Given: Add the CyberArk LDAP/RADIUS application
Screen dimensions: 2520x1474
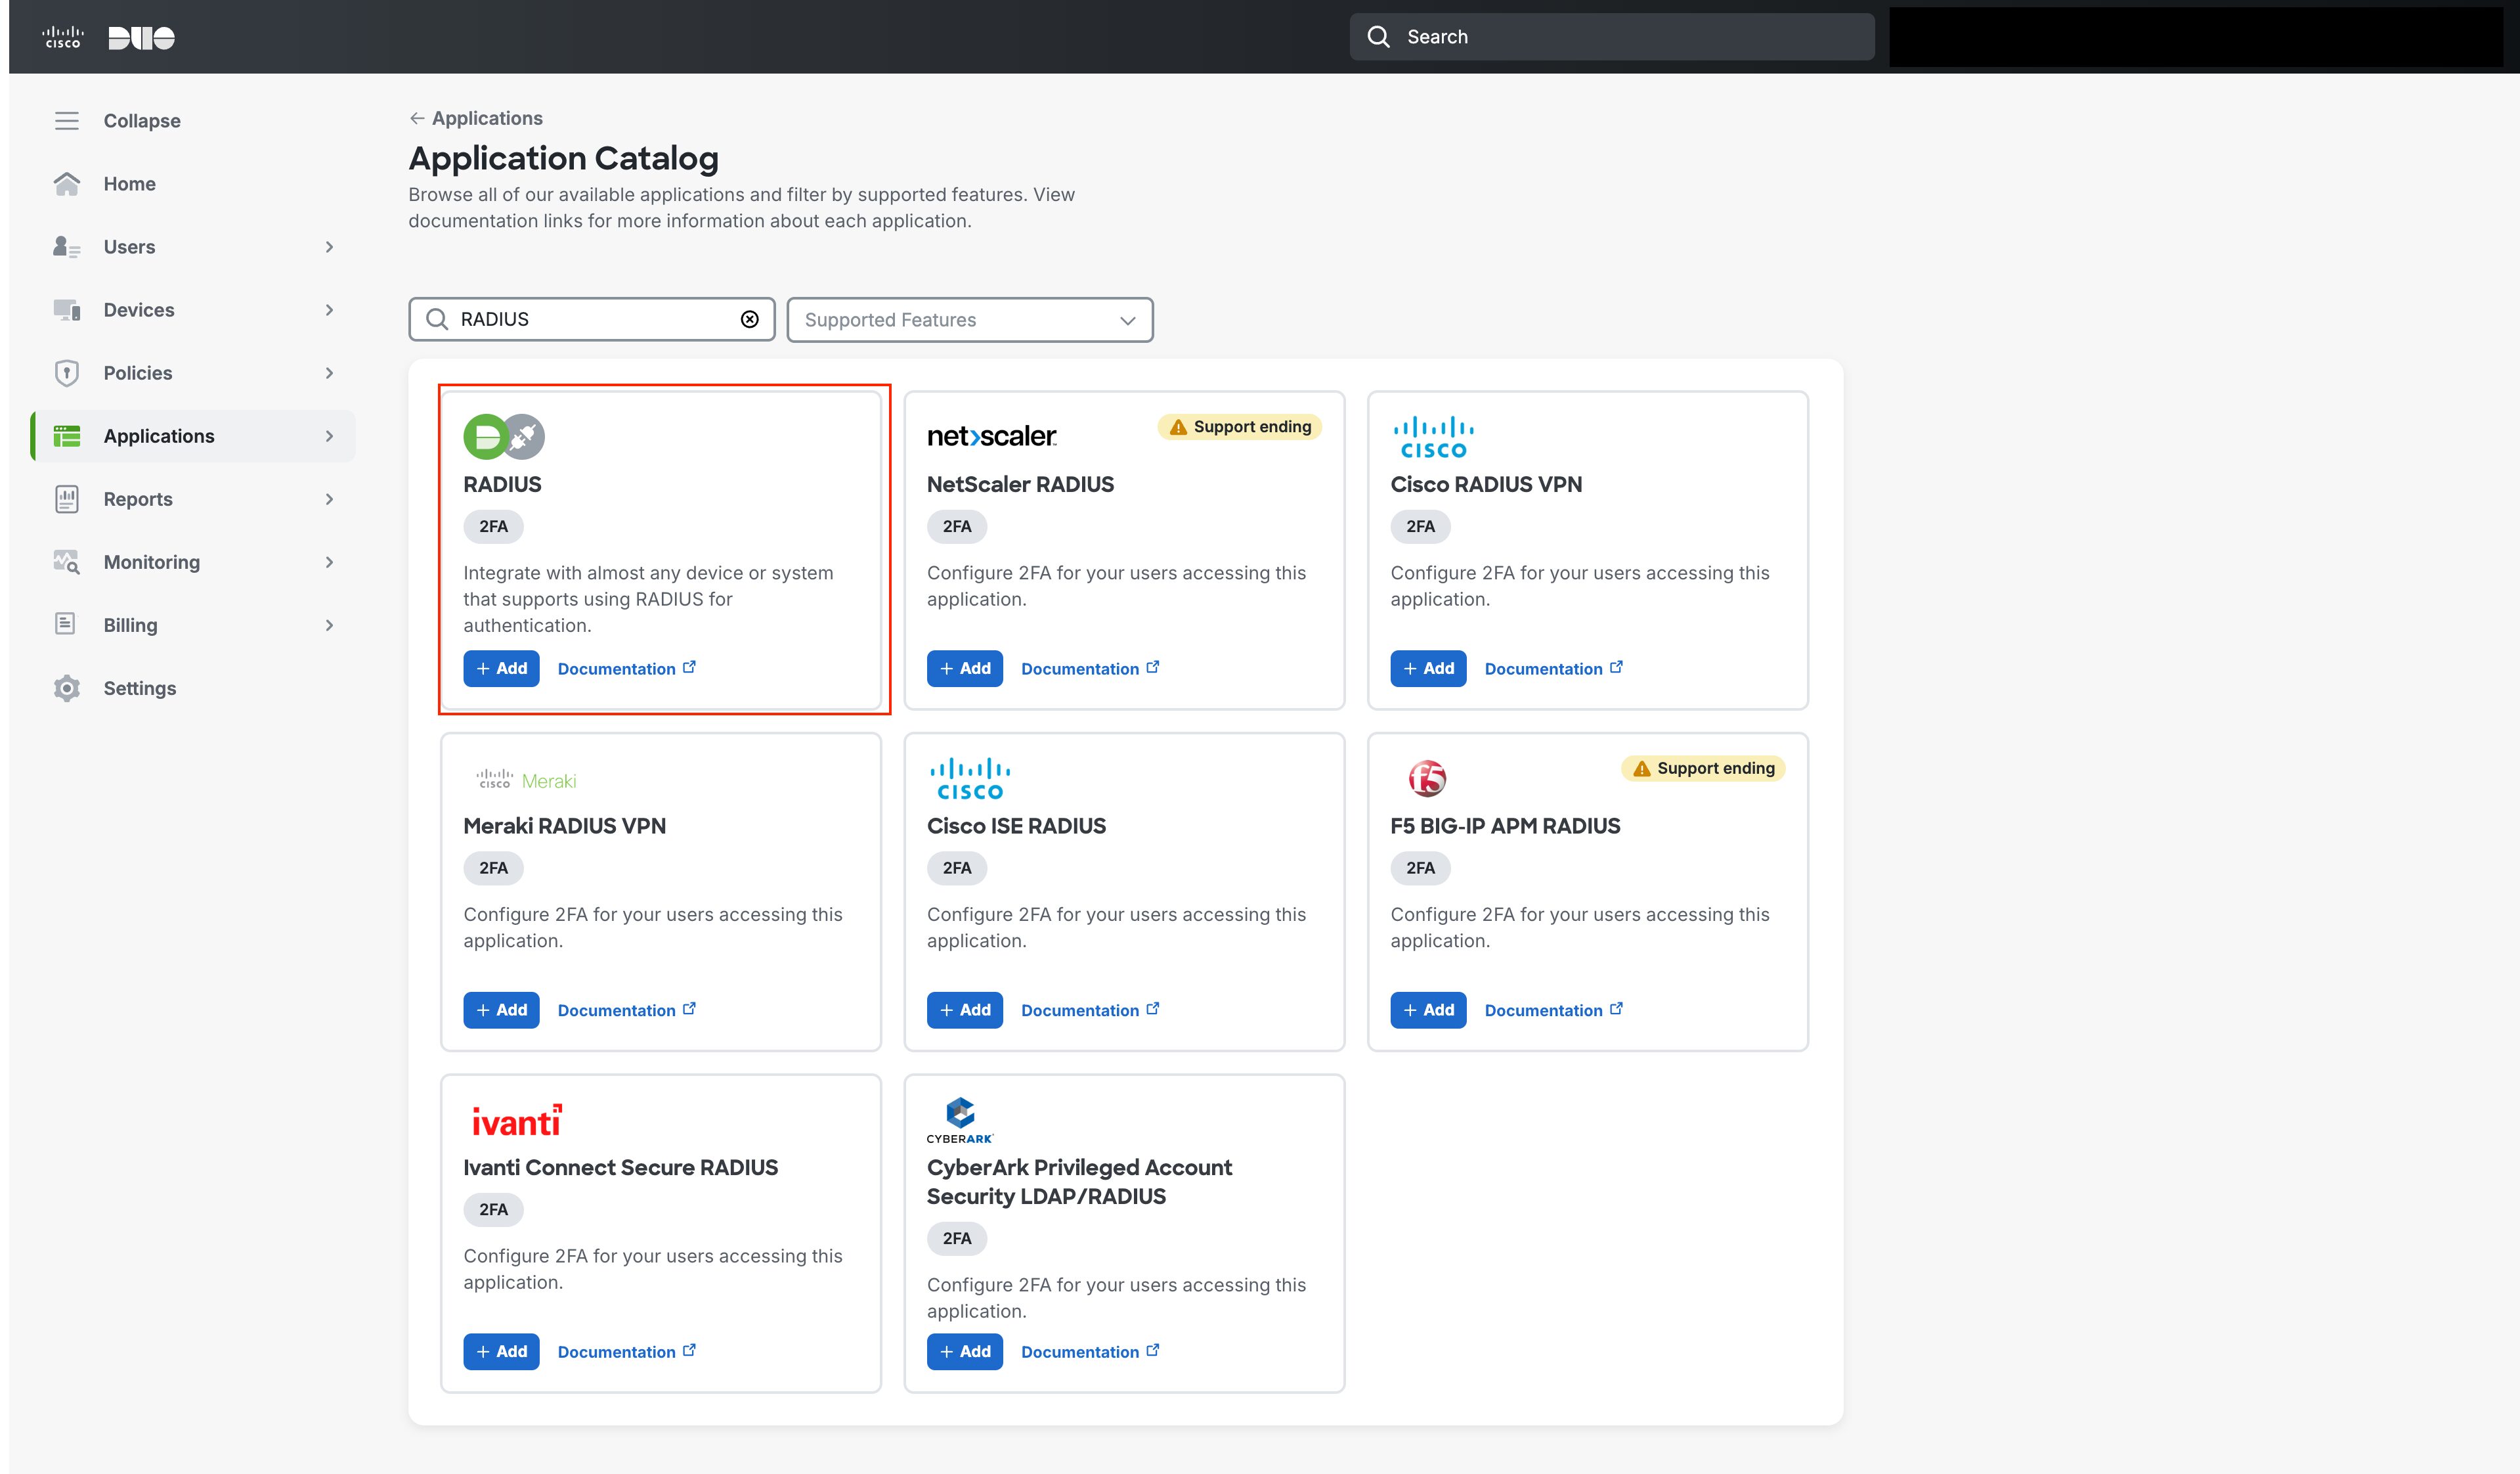Looking at the screenshot, I should point(965,1351).
